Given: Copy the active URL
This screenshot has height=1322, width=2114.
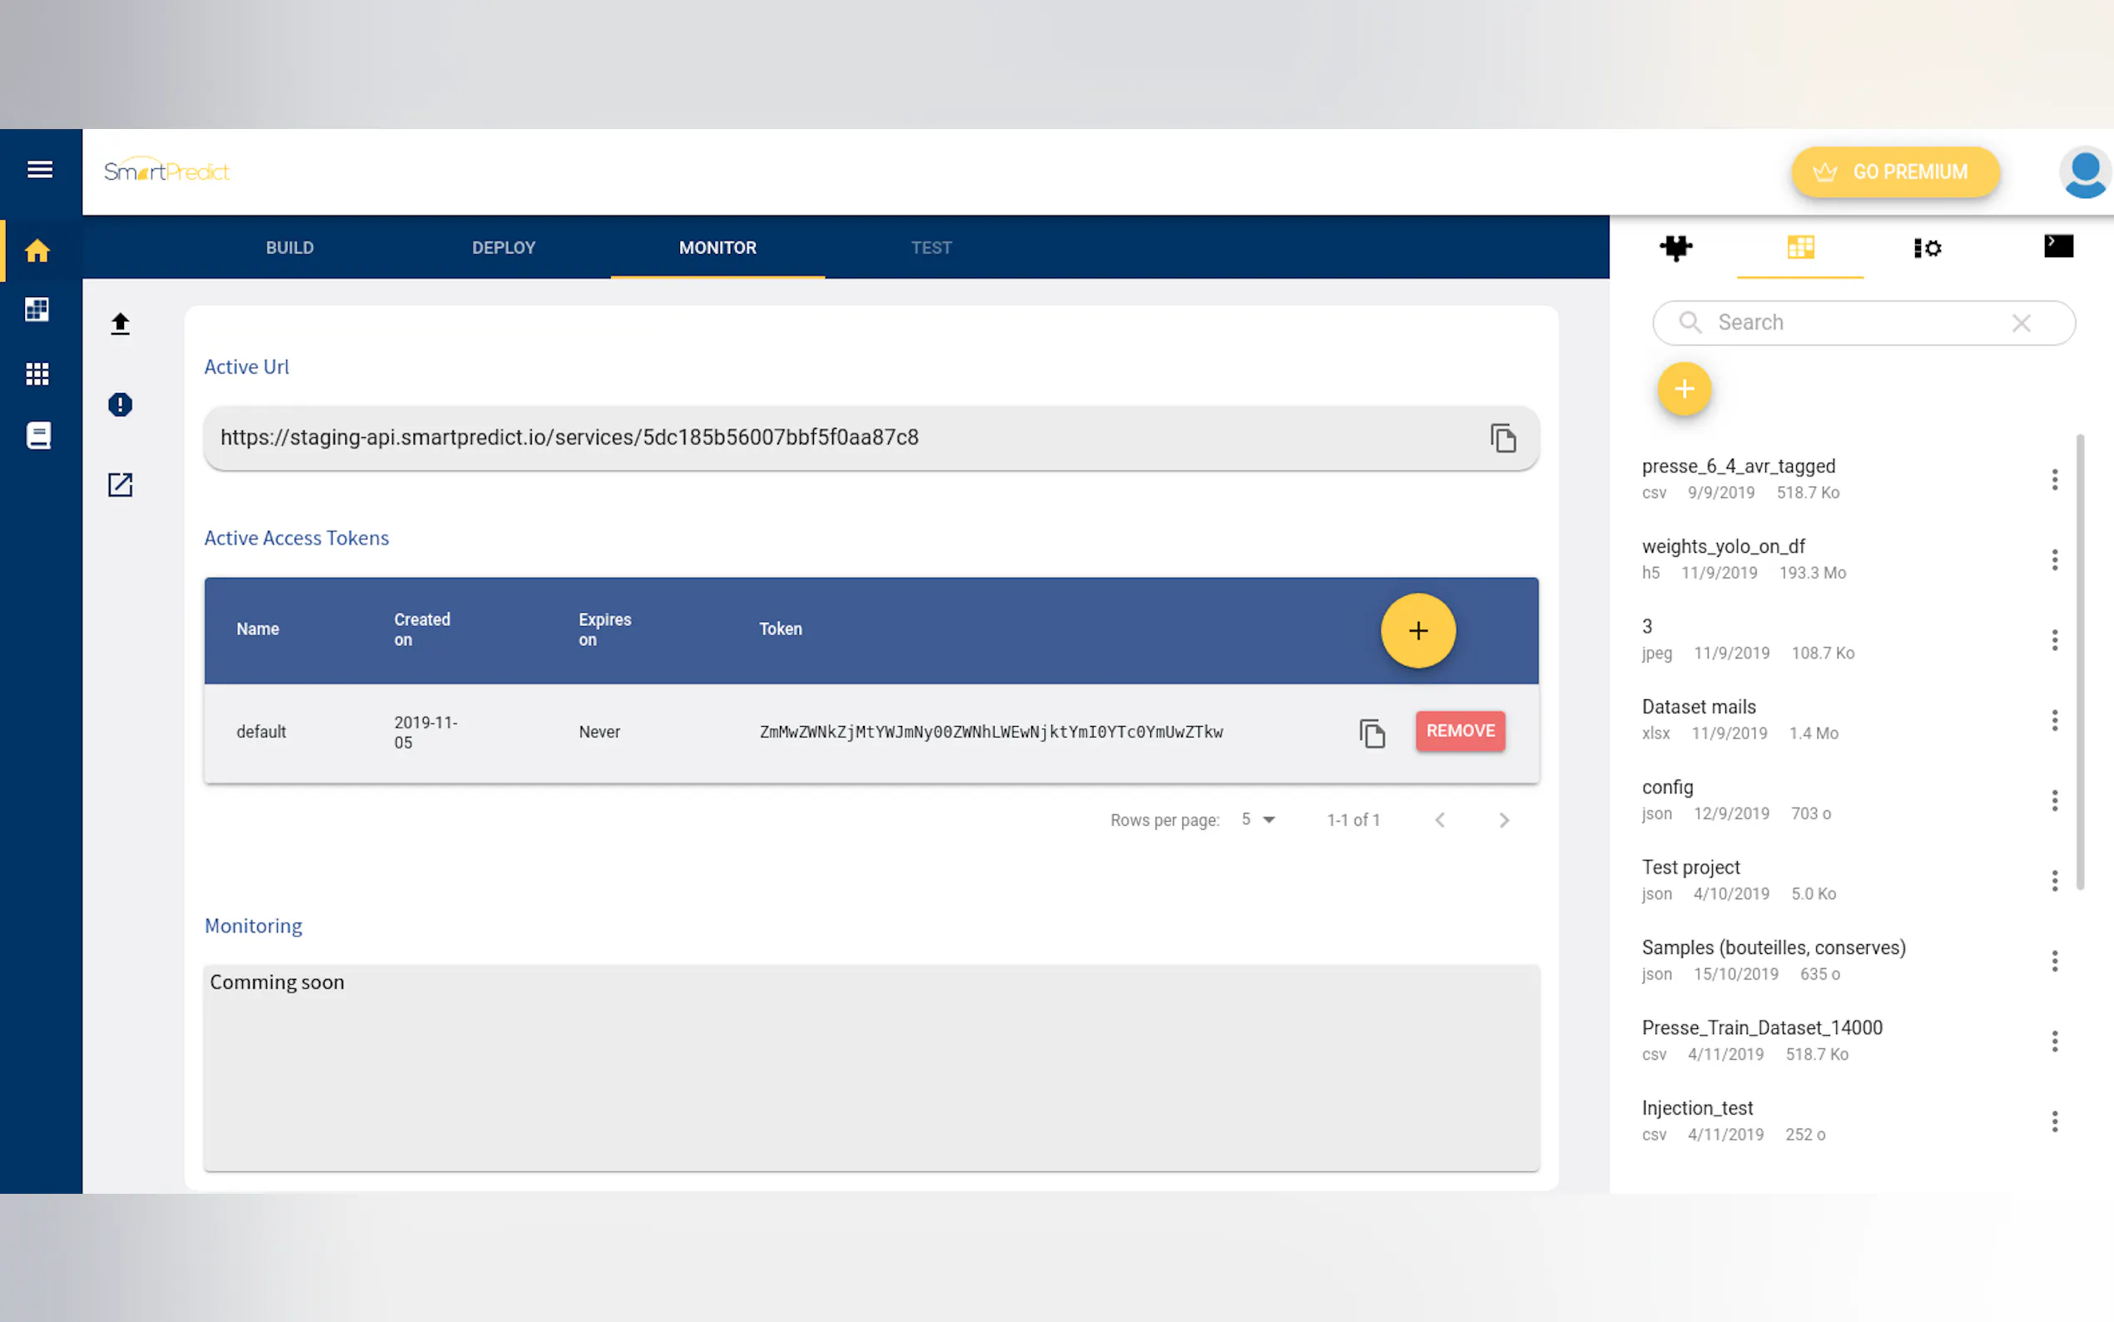Looking at the screenshot, I should (1502, 438).
